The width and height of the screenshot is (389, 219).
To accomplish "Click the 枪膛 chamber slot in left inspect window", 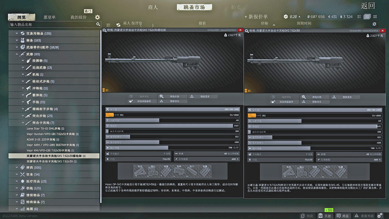I will 205,171.
